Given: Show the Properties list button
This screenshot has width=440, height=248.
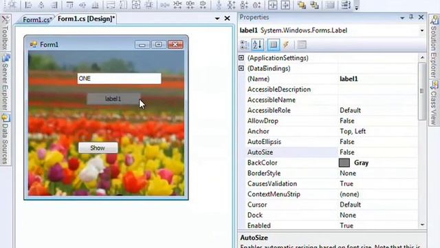Looking at the screenshot, I should 274,45.
